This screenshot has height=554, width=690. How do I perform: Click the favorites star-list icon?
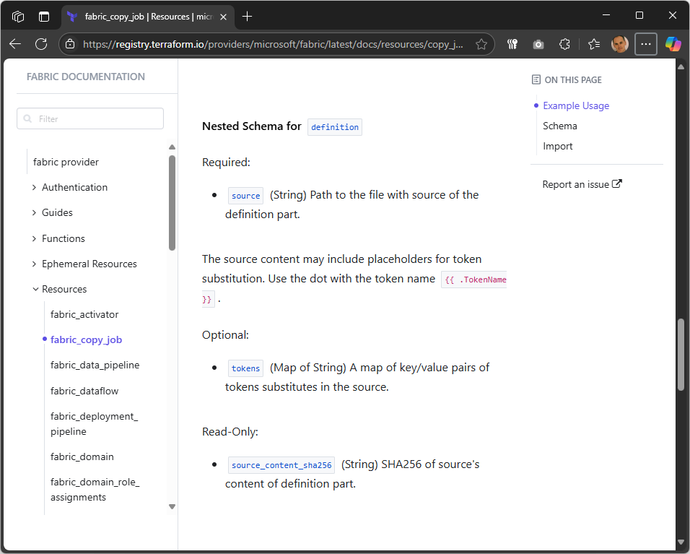point(593,44)
